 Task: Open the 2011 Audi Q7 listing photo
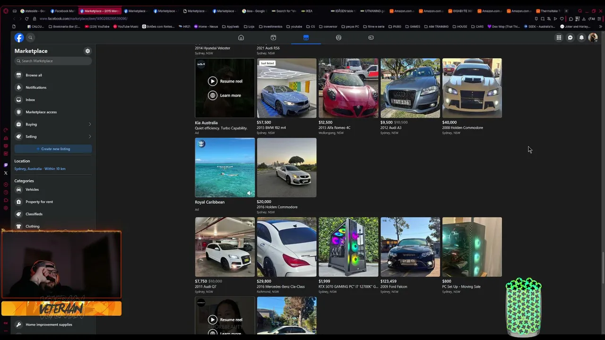pos(225,247)
